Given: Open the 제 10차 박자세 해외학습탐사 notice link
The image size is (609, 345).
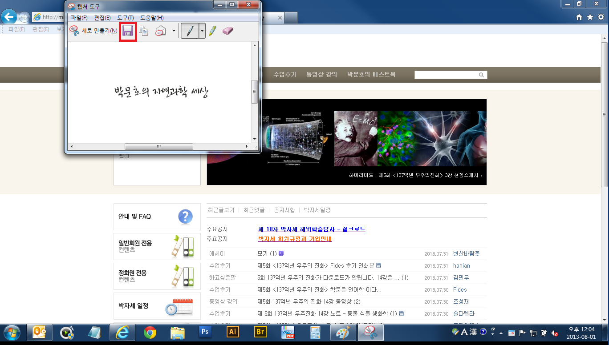Looking at the screenshot, I should [x=312, y=229].
